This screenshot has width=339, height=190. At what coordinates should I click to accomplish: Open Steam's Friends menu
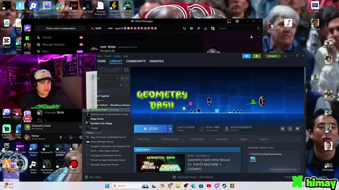tap(108, 56)
